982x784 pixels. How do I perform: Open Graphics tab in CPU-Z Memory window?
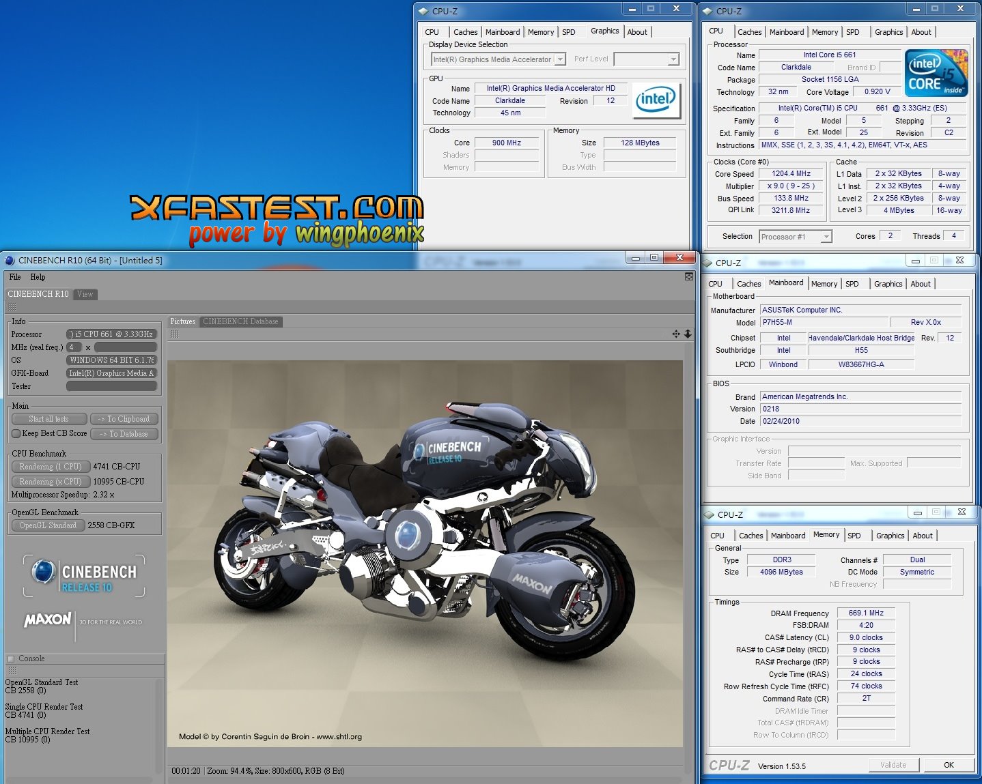click(x=890, y=536)
